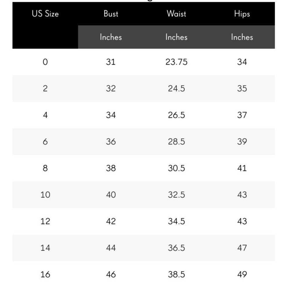Screen dimensions: 291x291
Task: Click the Waist column header
Action: (176, 14)
